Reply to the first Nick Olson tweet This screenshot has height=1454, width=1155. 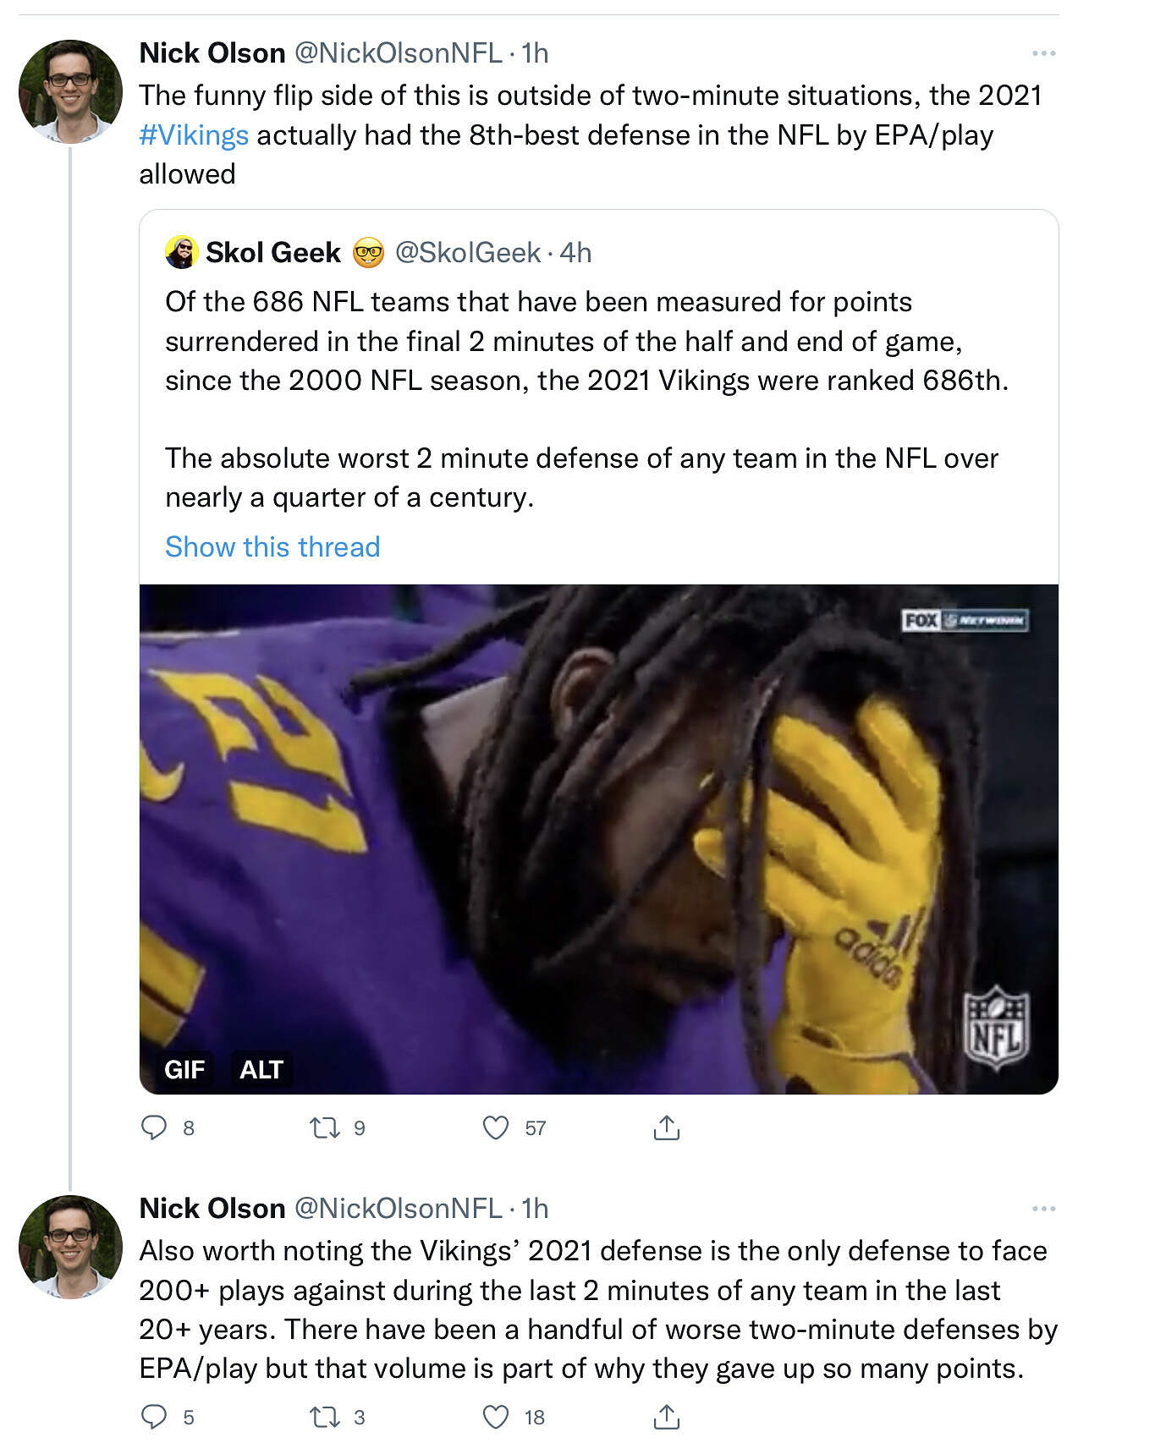pyautogui.click(x=154, y=1128)
